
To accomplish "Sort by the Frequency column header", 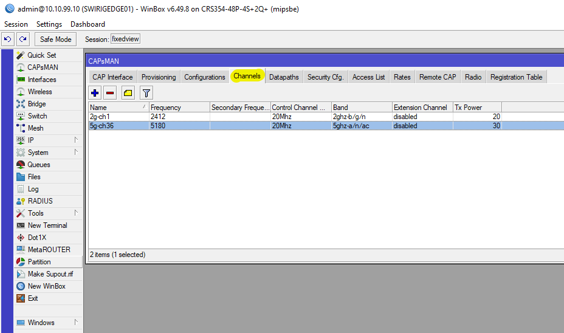I will click(179, 108).
